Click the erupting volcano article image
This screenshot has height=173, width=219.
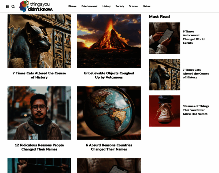109,41
